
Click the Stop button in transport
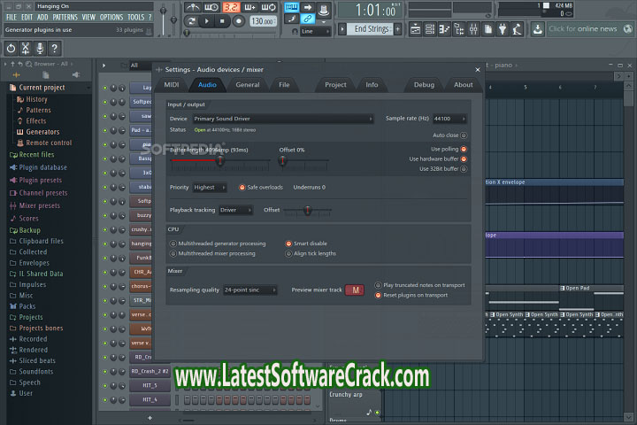(x=223, y=20)
